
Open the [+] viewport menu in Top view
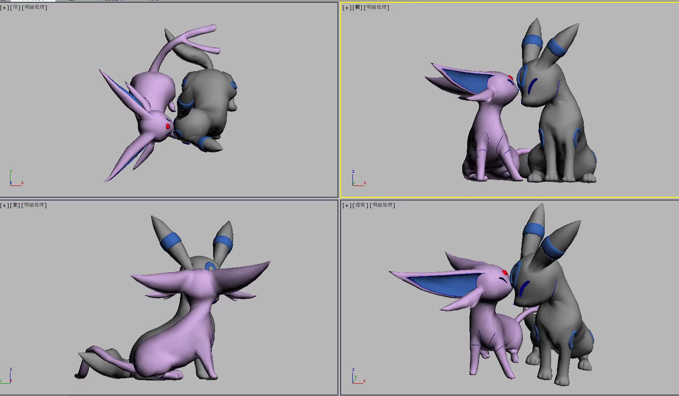(5, 7)
